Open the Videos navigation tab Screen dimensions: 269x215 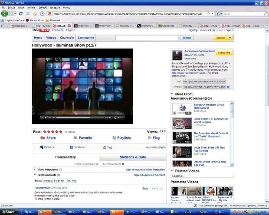click(51, 38)
